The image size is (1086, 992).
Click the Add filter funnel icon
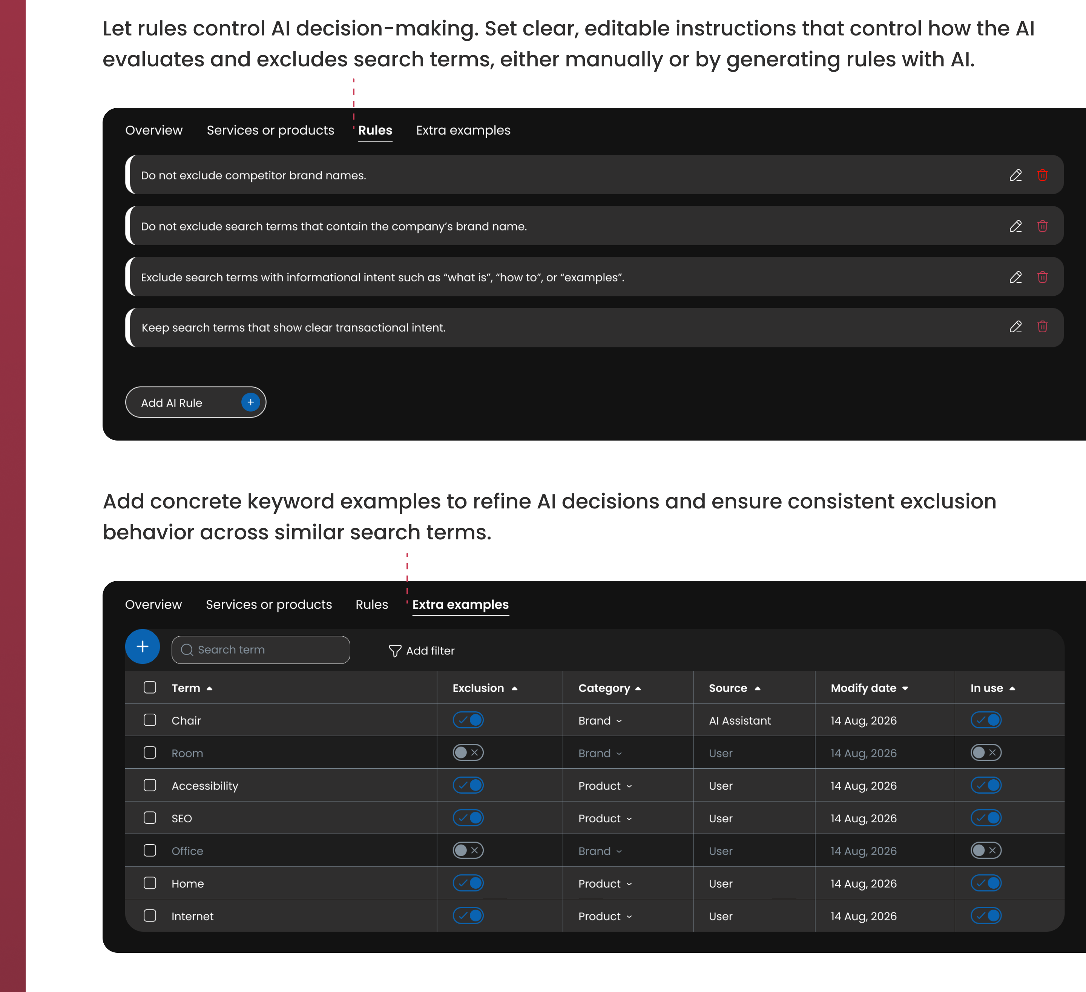(x=395, y=651)
